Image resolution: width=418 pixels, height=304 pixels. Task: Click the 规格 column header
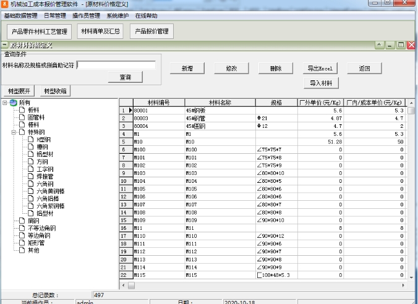pos(276,103)
